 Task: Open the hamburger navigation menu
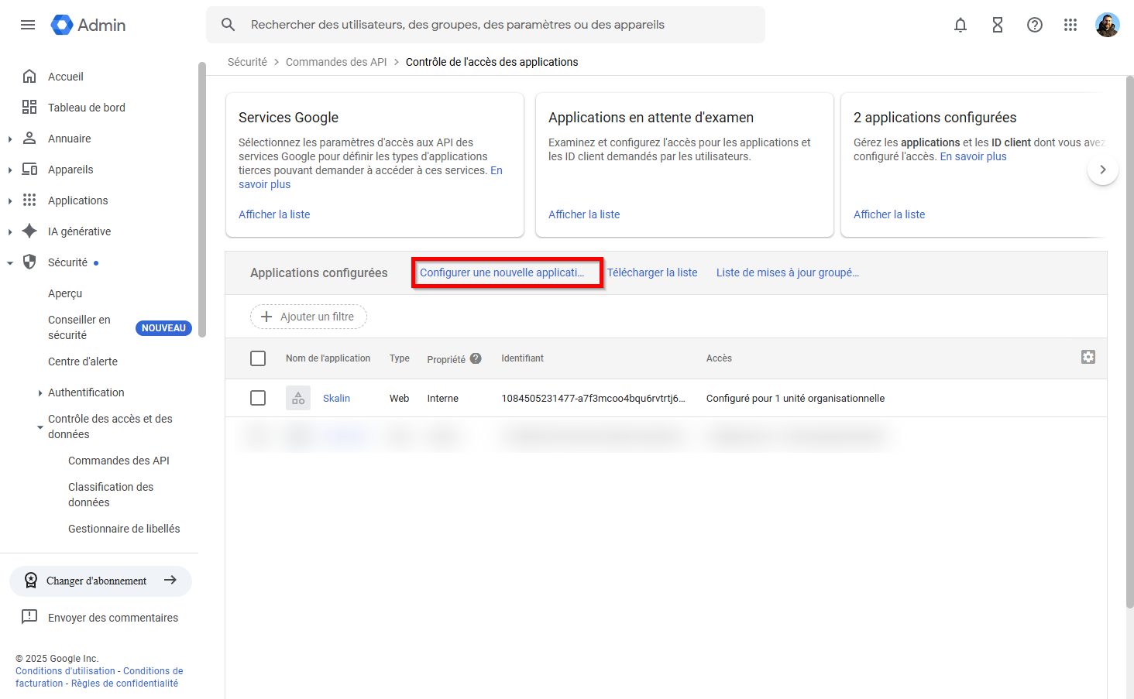coord(28,25)
